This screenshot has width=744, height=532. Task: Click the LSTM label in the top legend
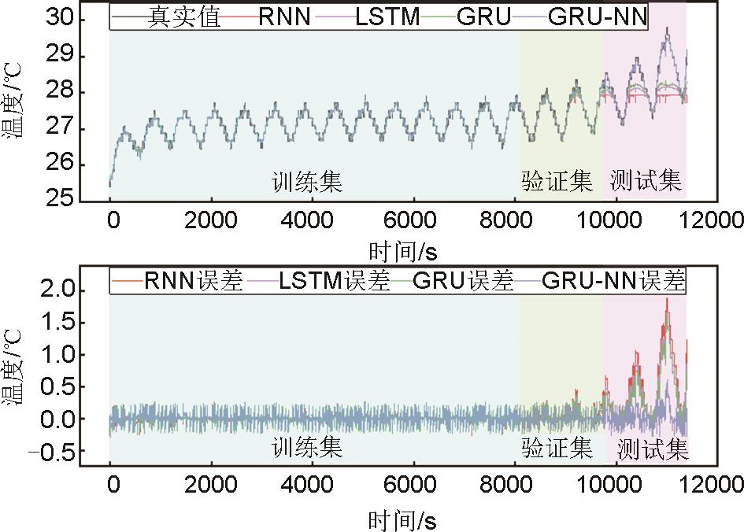[387, 17]
